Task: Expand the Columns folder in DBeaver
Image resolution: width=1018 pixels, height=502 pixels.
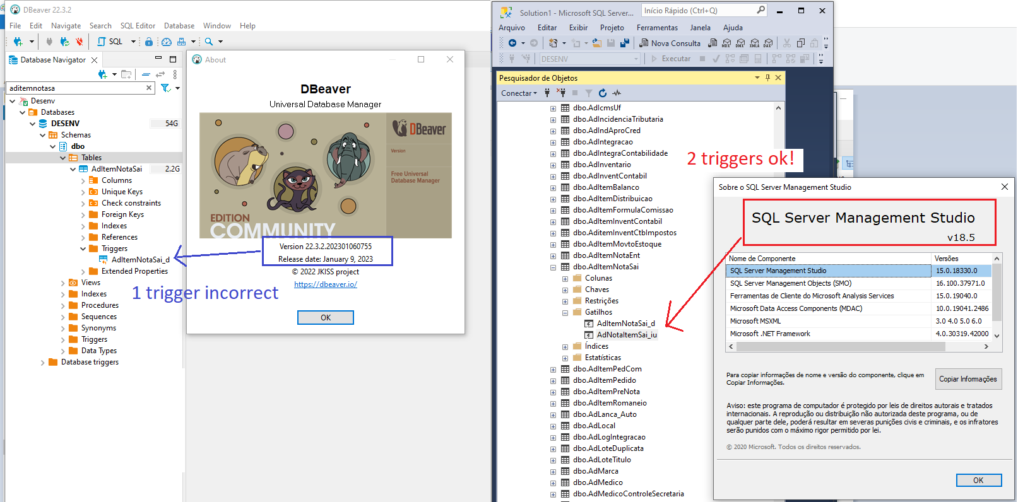Action: click(83, 181)
